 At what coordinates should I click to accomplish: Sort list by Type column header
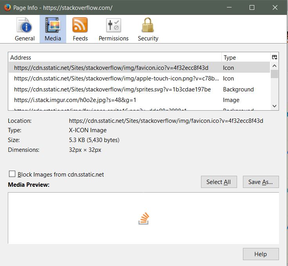click(x=246, y=57)
